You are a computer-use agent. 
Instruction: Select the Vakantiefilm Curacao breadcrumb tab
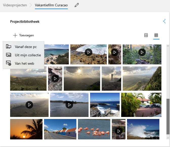[51, 5]
